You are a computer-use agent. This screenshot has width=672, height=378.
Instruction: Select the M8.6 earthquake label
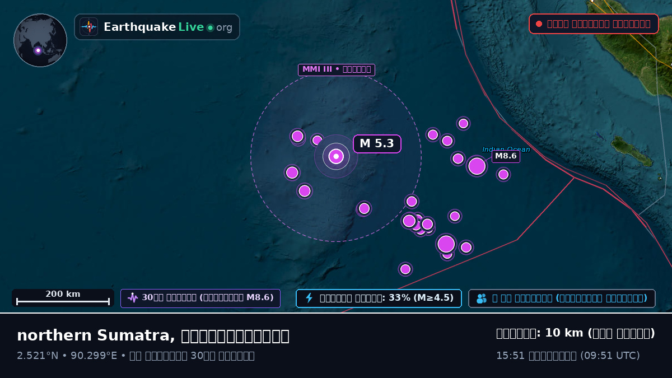click(x=506, y=156)
